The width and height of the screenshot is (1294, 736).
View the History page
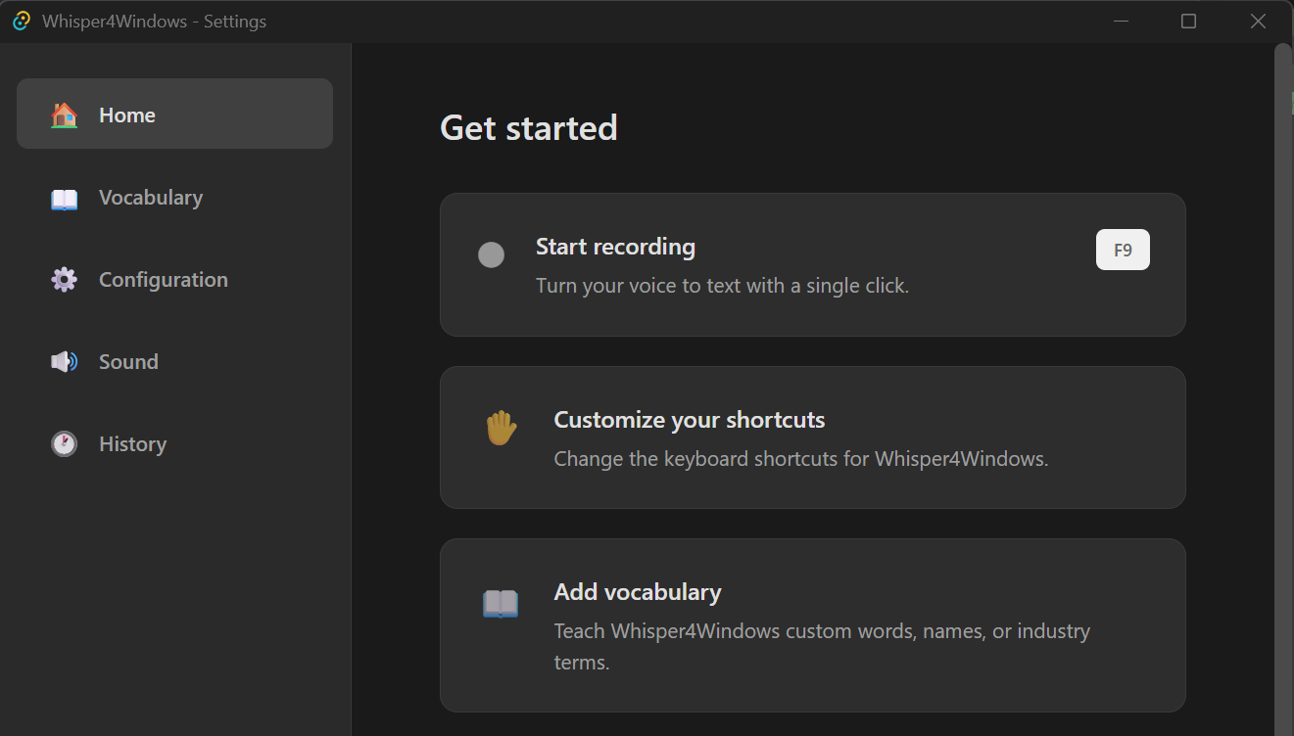point(132,444)
